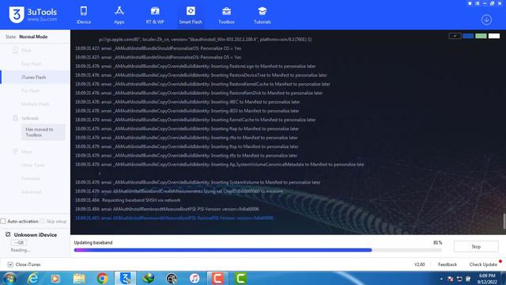Click the Updating baseband progress bar
Viewport: 506px width, 285px height.
point(258,250)
